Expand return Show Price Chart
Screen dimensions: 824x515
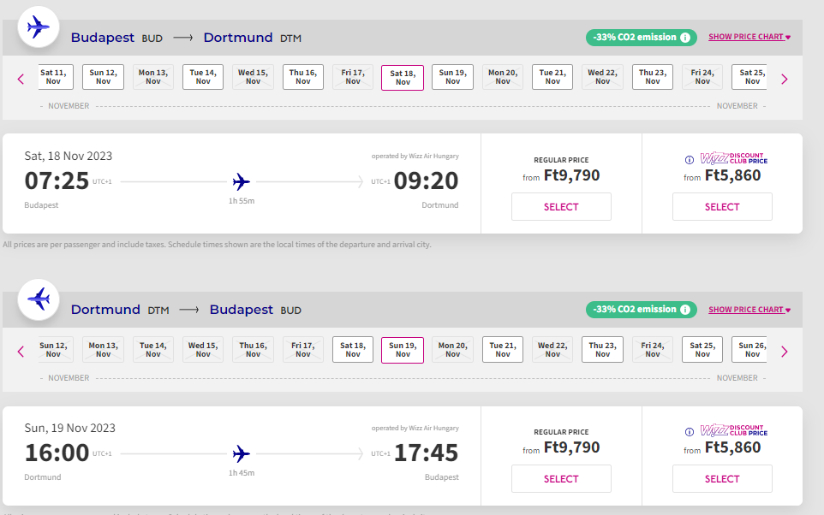click(x=749, y=309)
